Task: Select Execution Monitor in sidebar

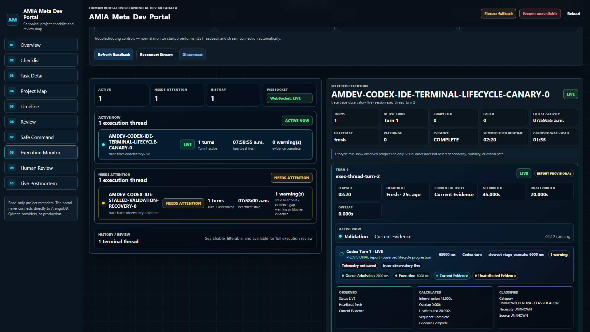Action: tap(41, 152)
